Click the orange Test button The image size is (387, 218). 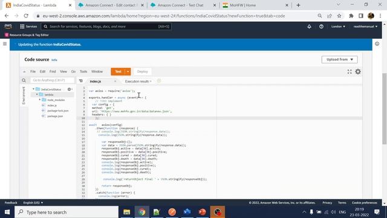click(118, 71)
